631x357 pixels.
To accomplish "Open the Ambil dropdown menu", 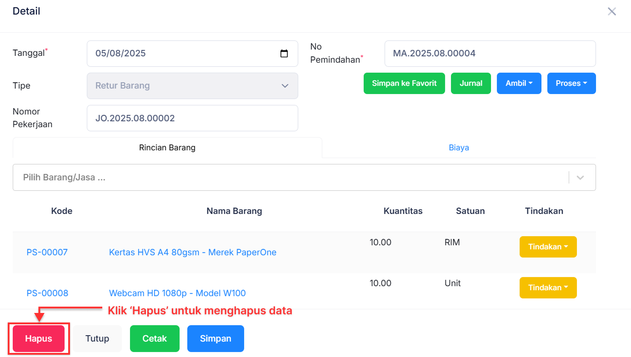I will click(519, 84).
